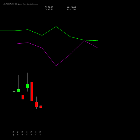Select the tallest red candlestick body
The image size is (140, 140).
32,92
